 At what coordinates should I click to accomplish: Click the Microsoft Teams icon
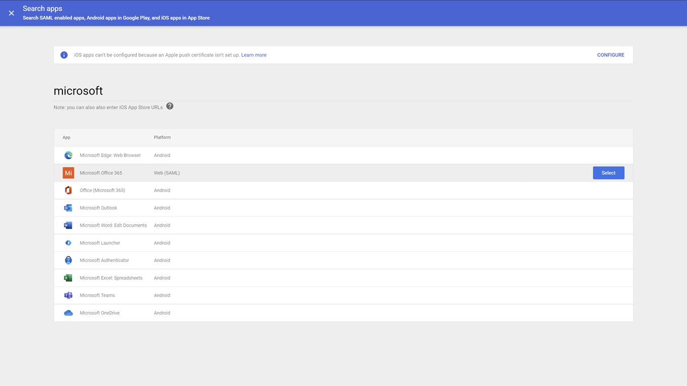[68, 296]
